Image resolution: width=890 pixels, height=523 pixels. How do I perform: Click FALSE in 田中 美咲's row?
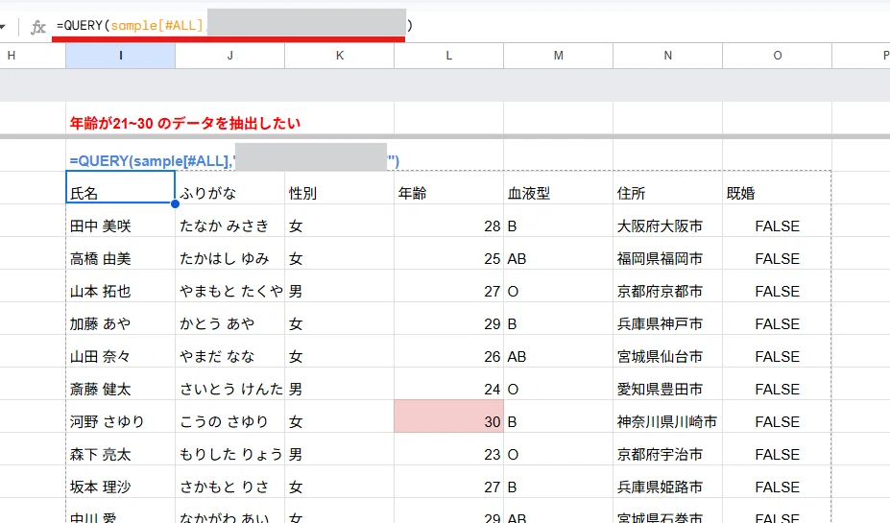click(x=778, y=221)
